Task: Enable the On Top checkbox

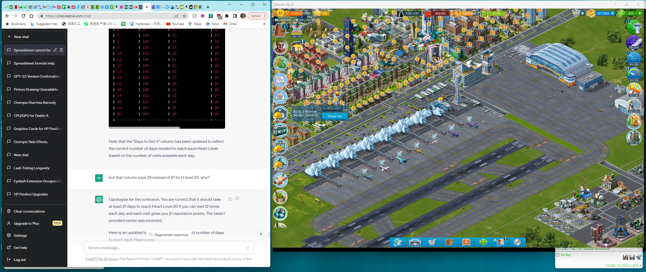Action: tap(558, 255)
